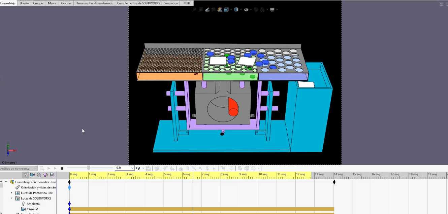Open the Diseño tab

point(24,3)
